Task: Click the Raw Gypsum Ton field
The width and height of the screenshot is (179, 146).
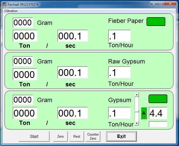Action: [x=25, y=74]
